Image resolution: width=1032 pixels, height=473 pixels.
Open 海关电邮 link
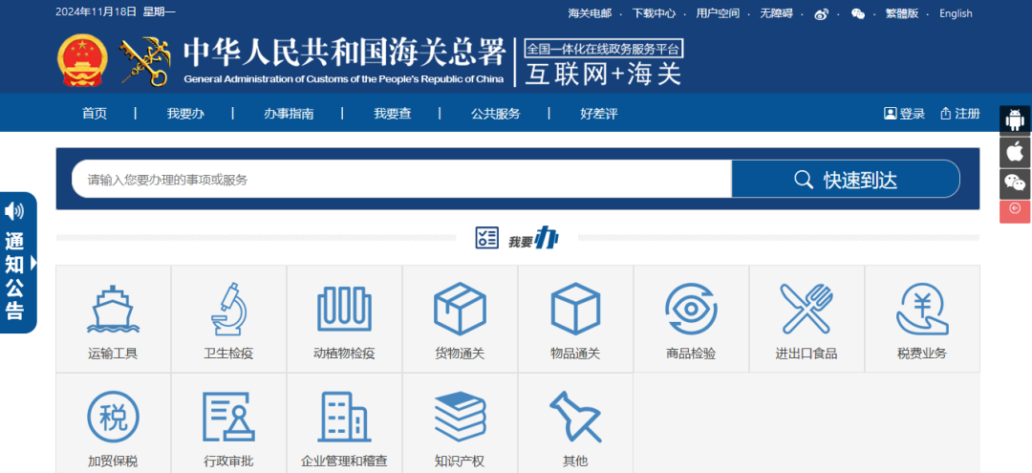point(590,13)
